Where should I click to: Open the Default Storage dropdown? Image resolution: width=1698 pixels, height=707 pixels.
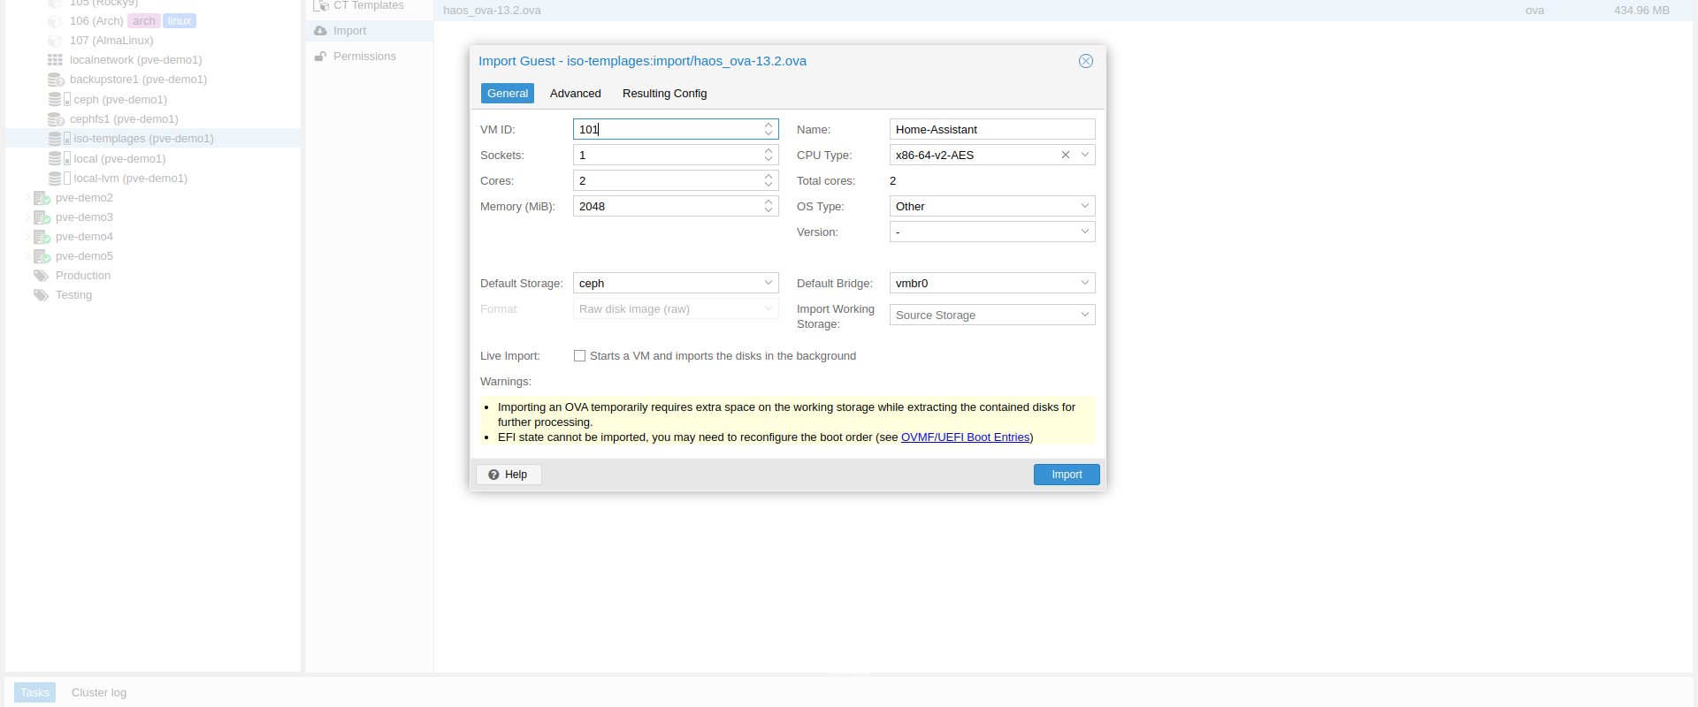[769, 283]
